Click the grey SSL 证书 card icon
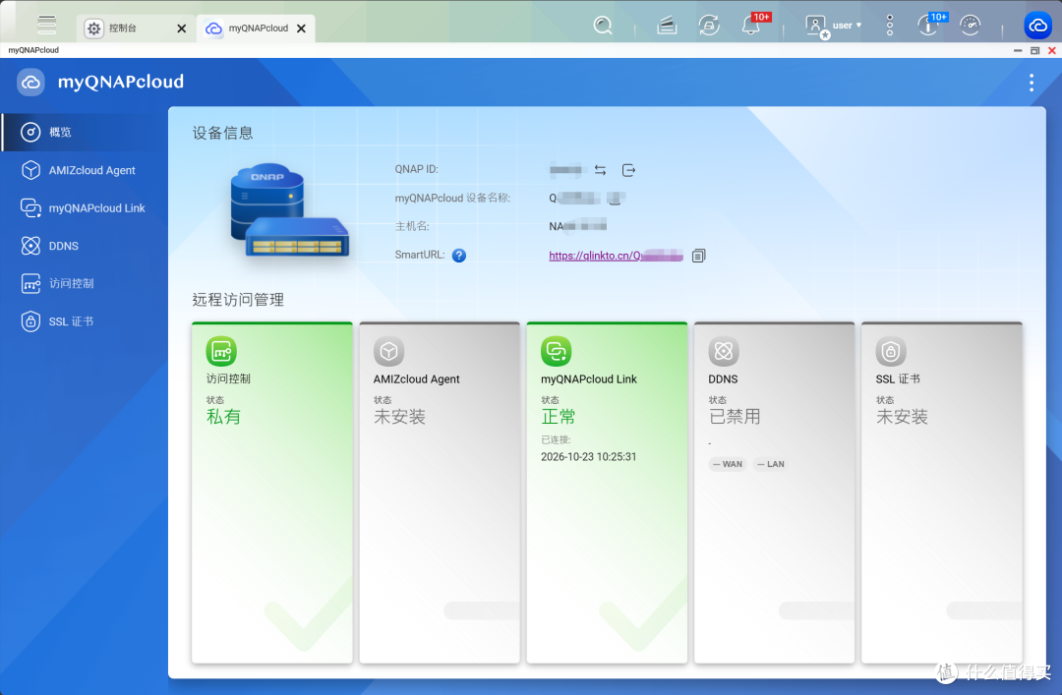Image resolution: width=1062 pixels, height=695 pixels. [x=891, y=351]
